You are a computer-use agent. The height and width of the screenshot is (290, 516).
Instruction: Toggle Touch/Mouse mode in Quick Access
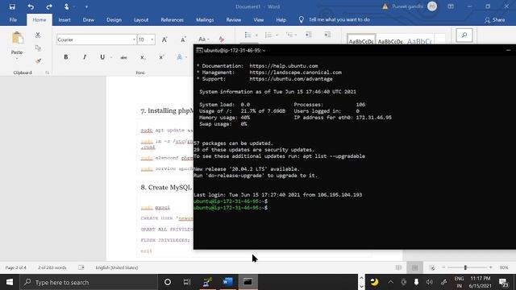66,6
